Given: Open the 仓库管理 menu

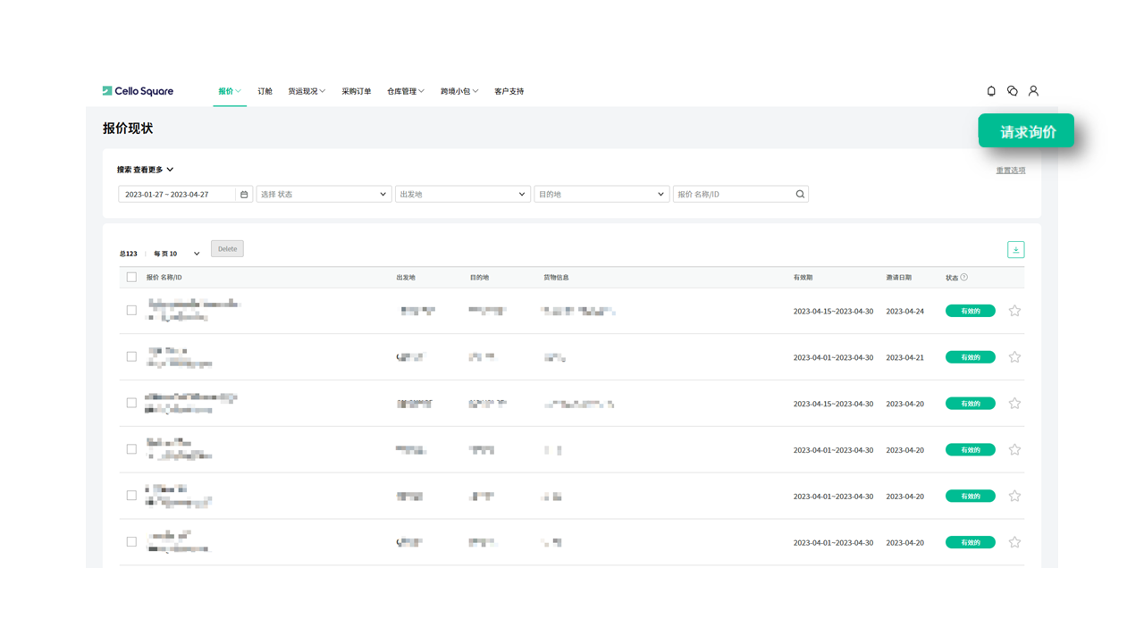Looking at the screenshot, I should pos(405,91).
